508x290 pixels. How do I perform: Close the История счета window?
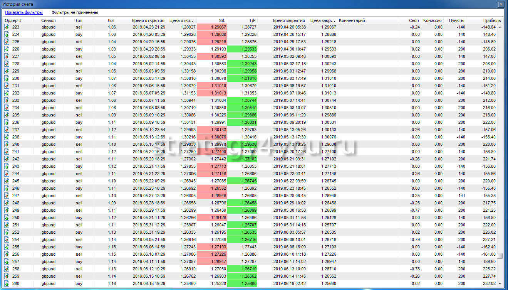coord(501,5)
